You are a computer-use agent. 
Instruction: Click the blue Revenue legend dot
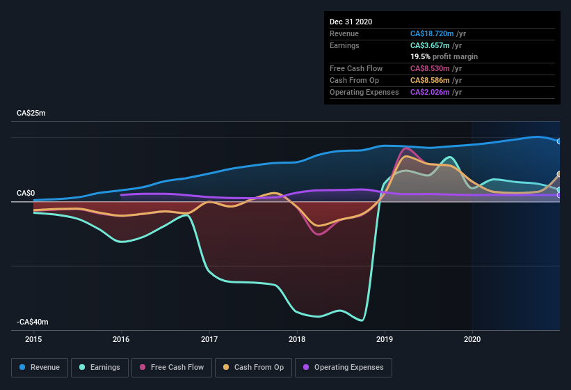(23, 367)
